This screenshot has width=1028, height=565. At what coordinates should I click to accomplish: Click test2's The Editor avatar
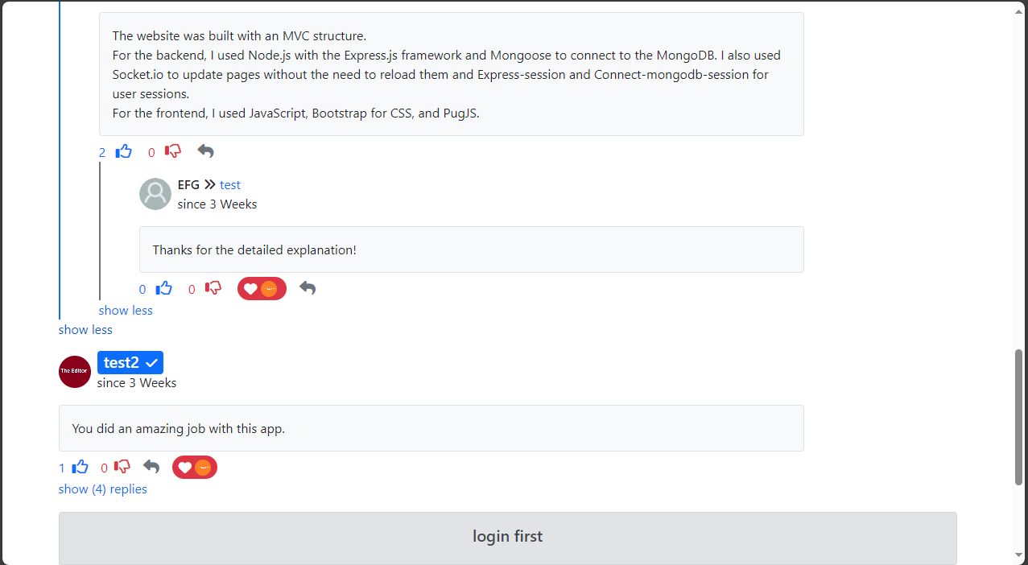tap(75, 371)
